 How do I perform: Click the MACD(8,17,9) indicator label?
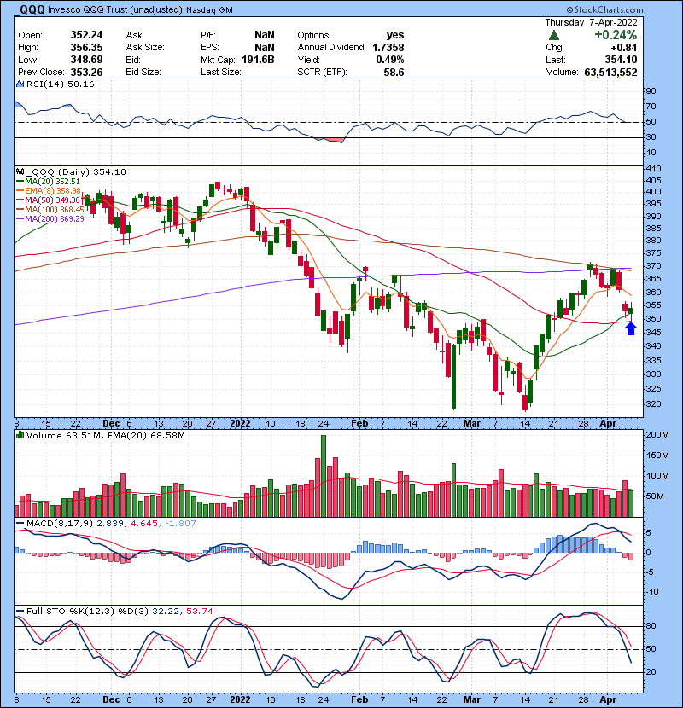click(x=60, y=523)
